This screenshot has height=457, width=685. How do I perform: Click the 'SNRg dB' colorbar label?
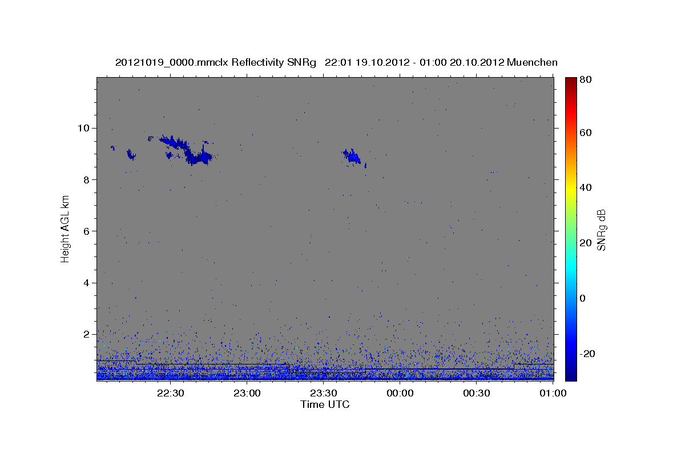601,229
